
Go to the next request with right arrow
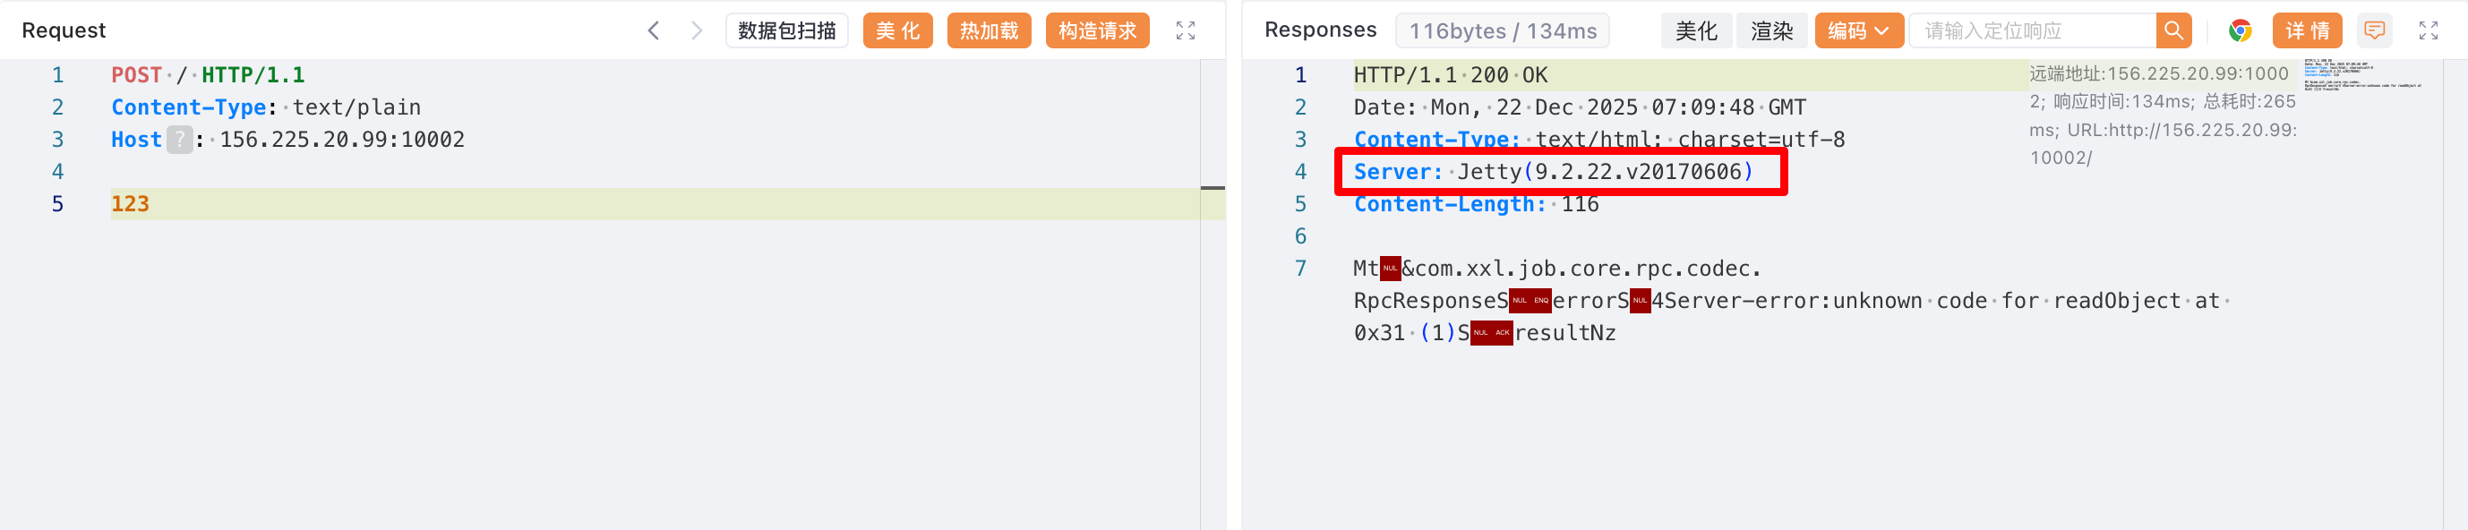click(x=697, y=30)
